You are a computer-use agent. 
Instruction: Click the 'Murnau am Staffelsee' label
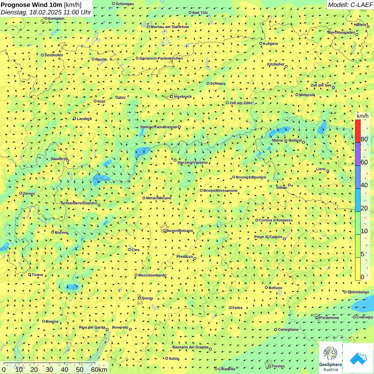[170, 27]
